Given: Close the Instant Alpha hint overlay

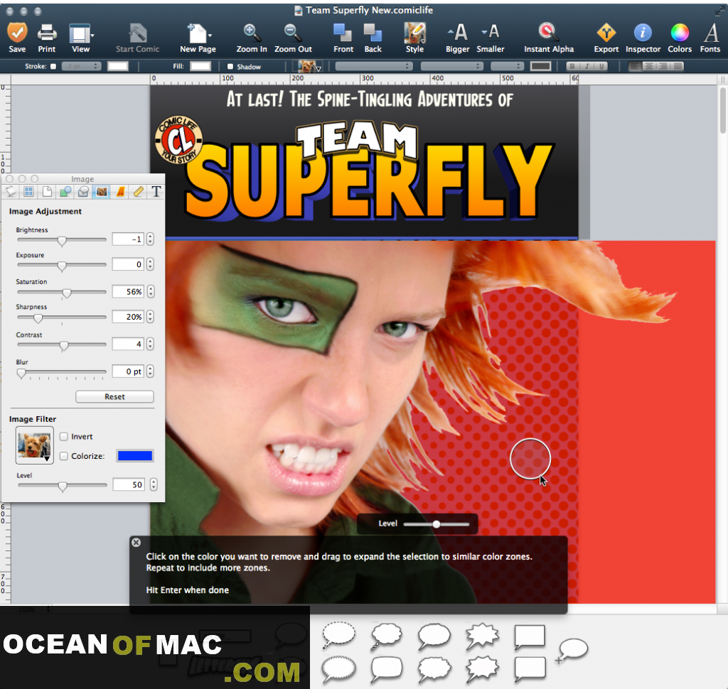Looking at the screenshot, I should click(136, 543).
